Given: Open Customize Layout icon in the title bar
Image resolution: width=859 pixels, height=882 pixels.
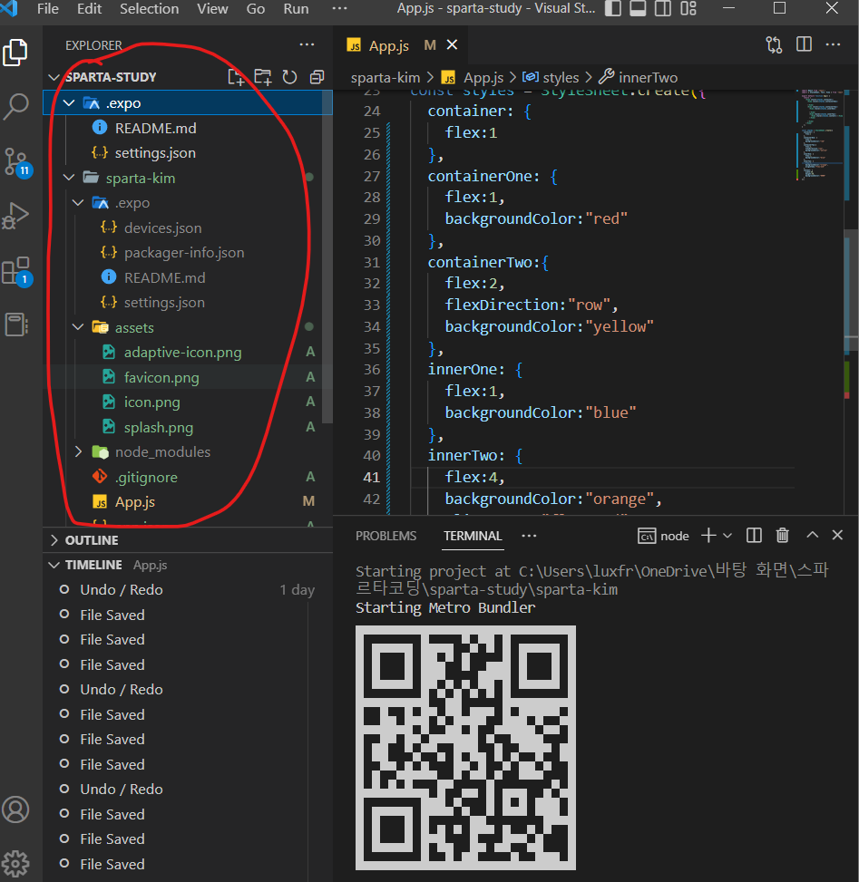Looking at the screenshot, I should tap(688, 8).
